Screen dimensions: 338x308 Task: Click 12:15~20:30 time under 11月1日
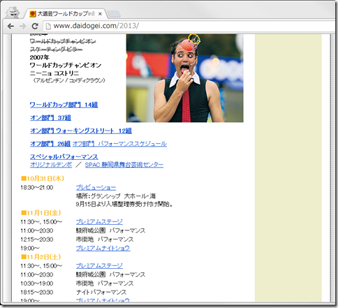coord(37,240)
